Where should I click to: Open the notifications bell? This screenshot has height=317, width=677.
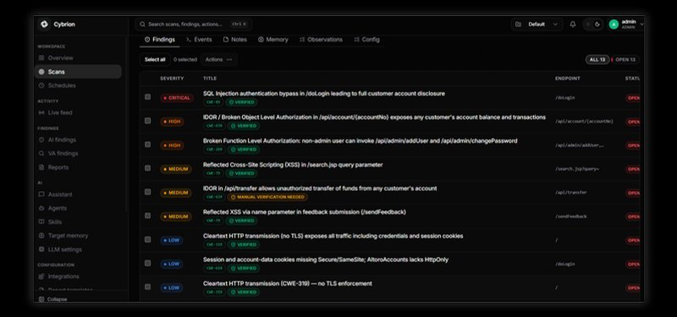click(x=573, y=25)
